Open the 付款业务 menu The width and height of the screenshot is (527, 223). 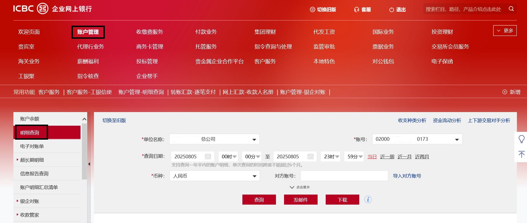[x=206, y=32]
